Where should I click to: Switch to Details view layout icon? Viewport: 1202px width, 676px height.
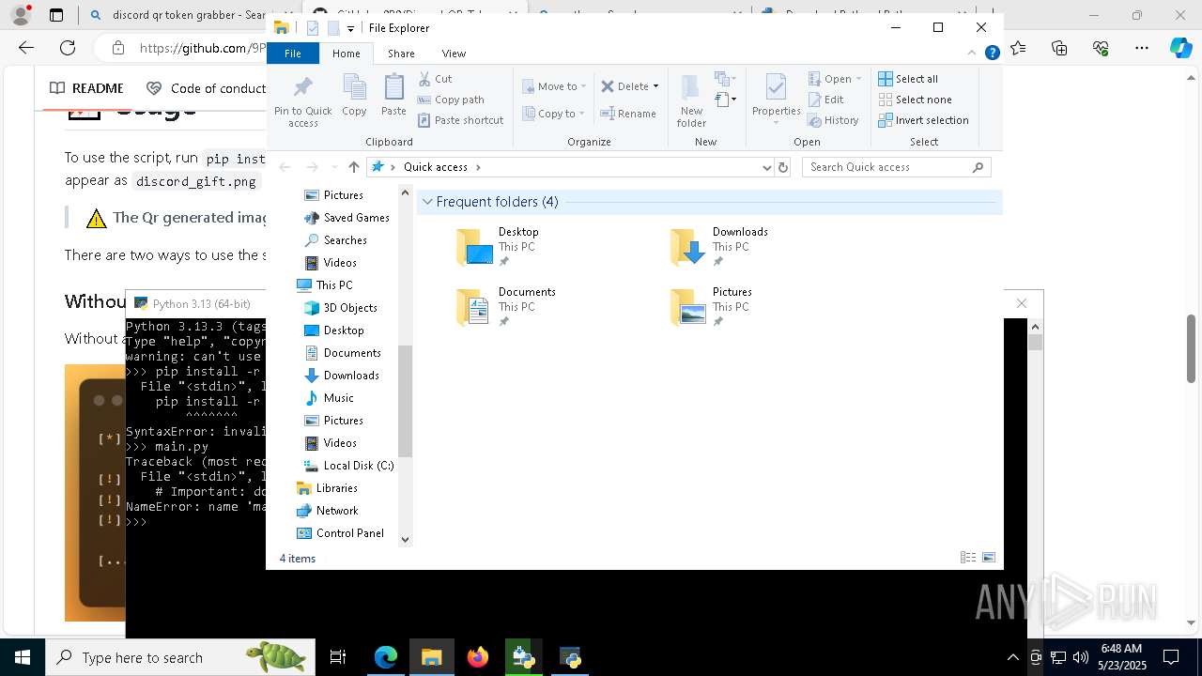coord(968,558)
